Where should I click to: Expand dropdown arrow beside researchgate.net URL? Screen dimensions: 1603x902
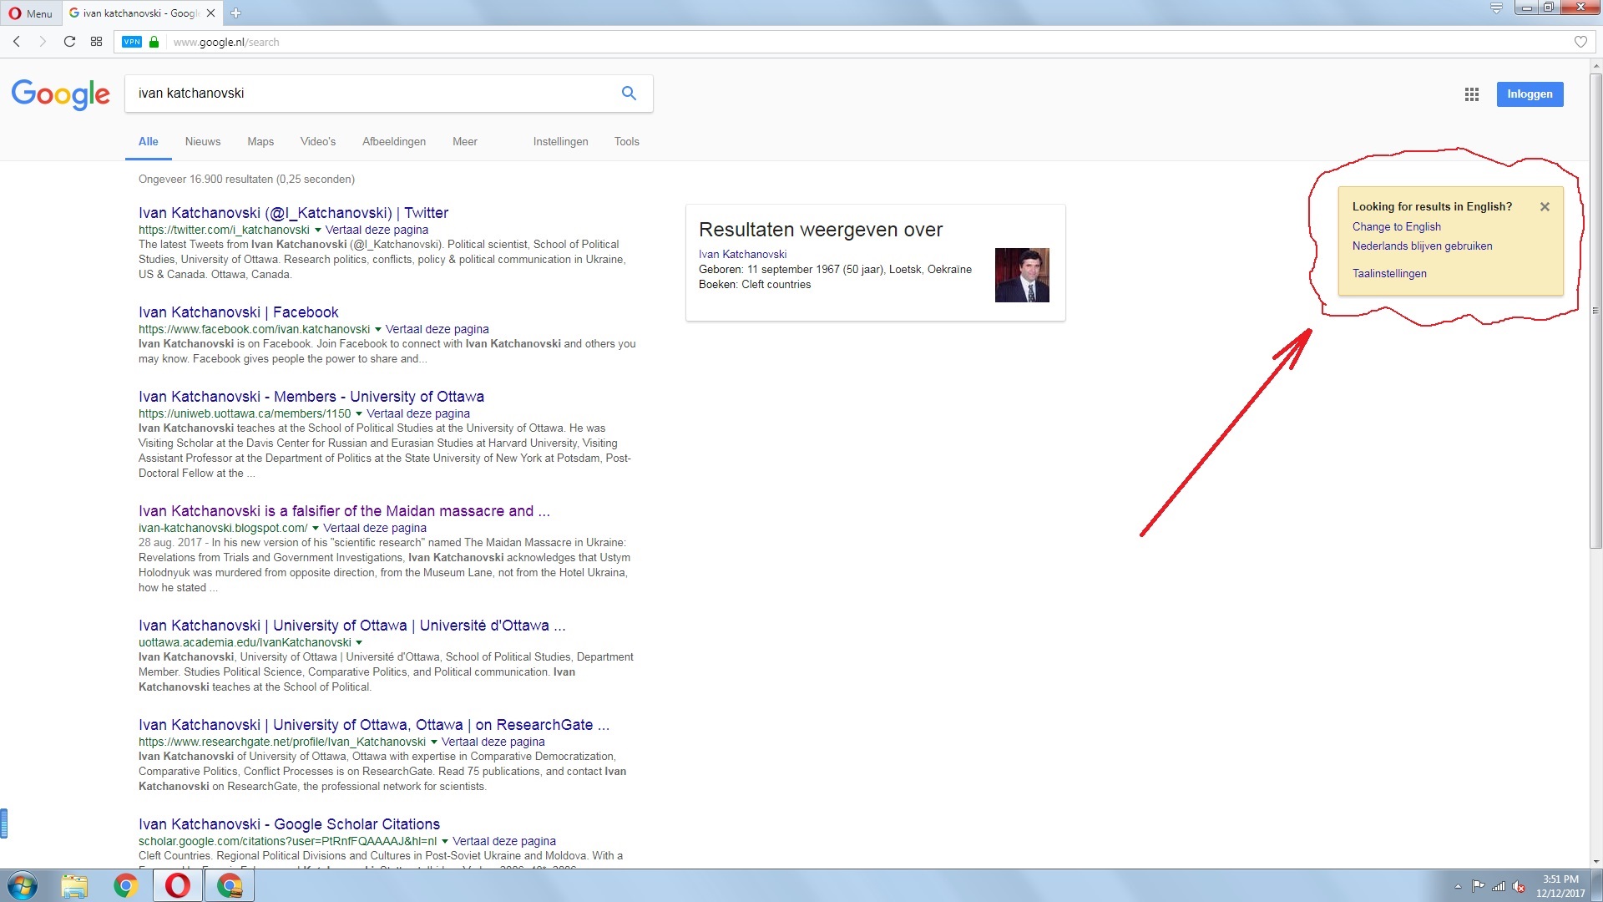click(x=434, y=742)
